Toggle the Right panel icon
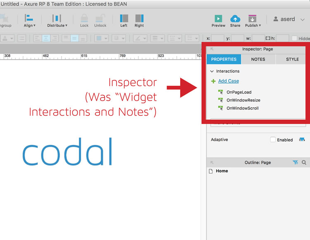This screenshot has width=310, height=240. point(139,21)
